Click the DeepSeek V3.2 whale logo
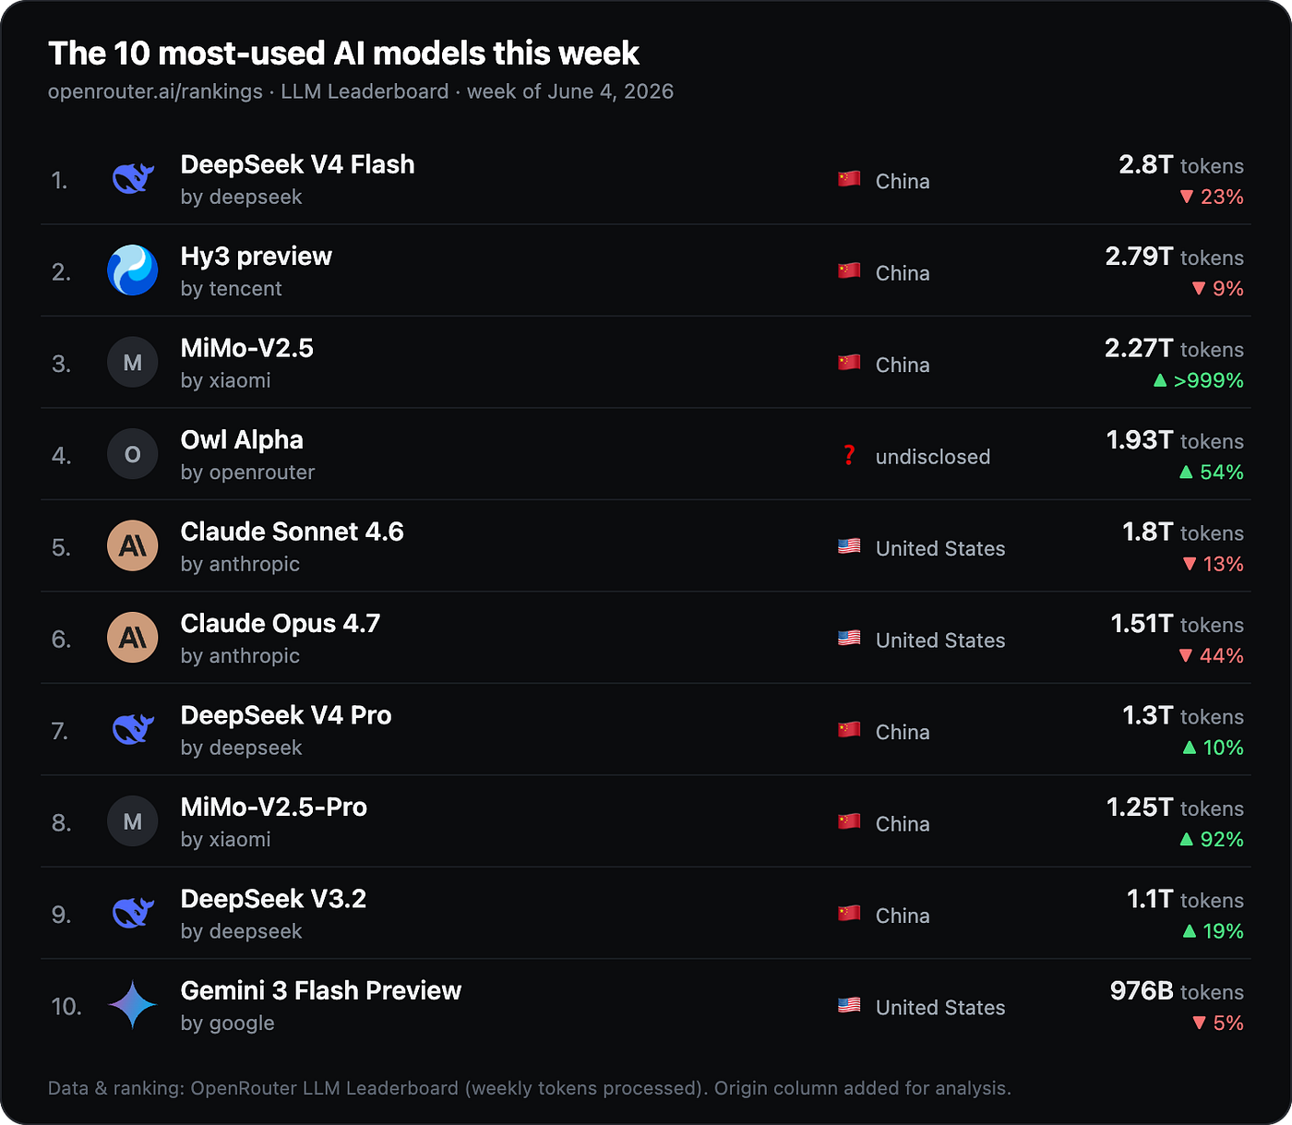Screen dimensions: 1292x1125 click(133, 914)
